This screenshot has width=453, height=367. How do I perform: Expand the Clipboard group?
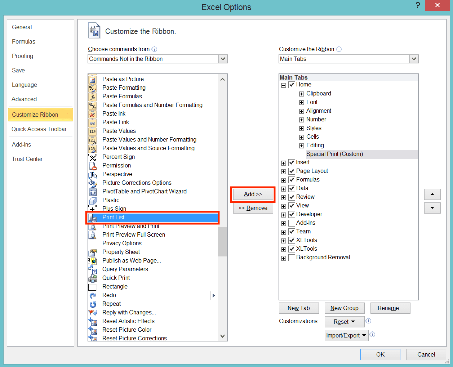pos(302,94)
